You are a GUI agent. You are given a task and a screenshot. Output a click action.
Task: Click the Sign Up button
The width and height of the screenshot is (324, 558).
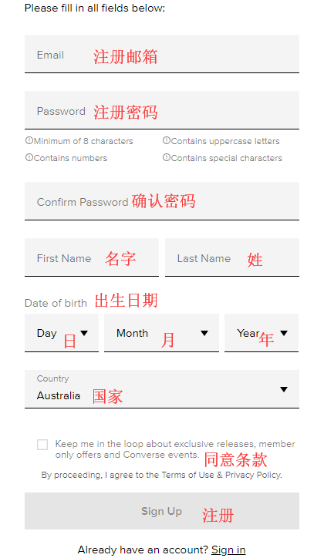[x=162, y=511]
